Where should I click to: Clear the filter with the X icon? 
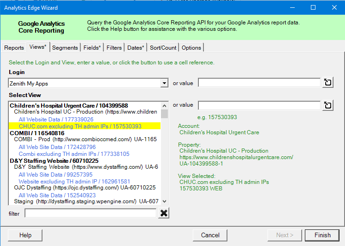click(164, 213)
